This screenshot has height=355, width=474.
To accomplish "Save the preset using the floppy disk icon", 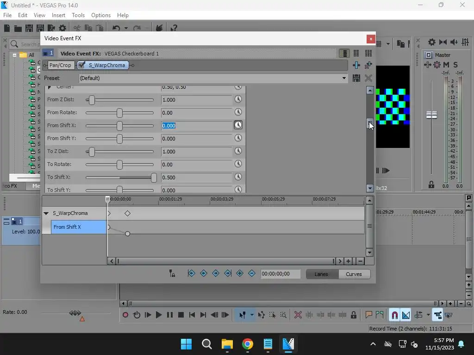I will click(x=356, y=78).
